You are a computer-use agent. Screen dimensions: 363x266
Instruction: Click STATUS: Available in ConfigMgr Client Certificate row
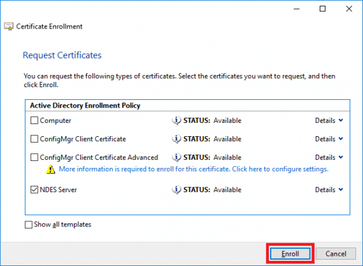[x=212, y=139]
